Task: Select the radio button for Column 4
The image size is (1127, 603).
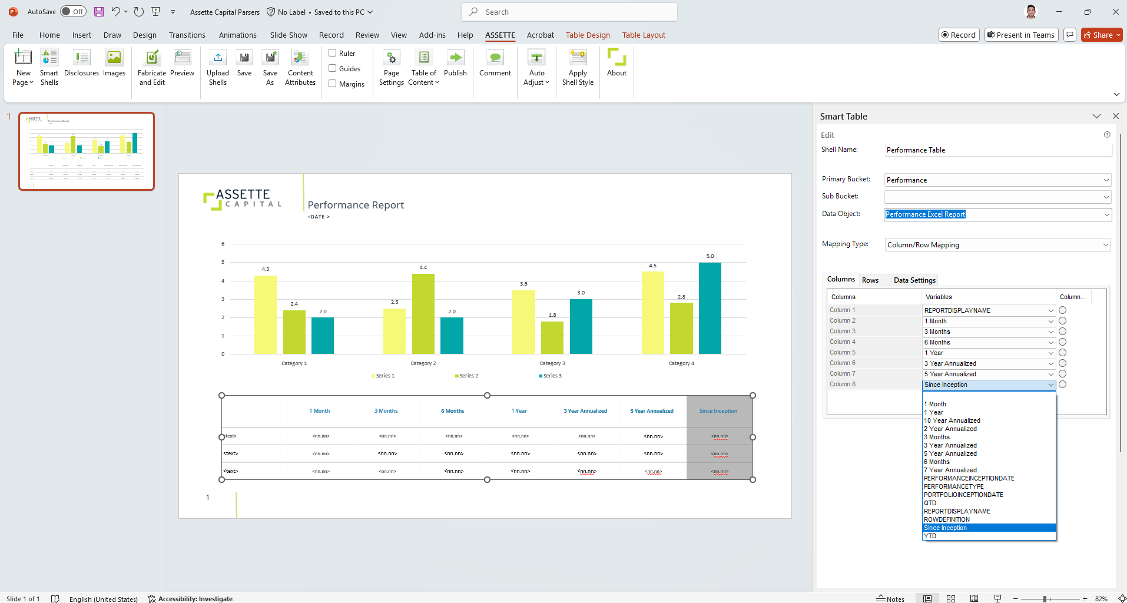Action: point(1062,342)
